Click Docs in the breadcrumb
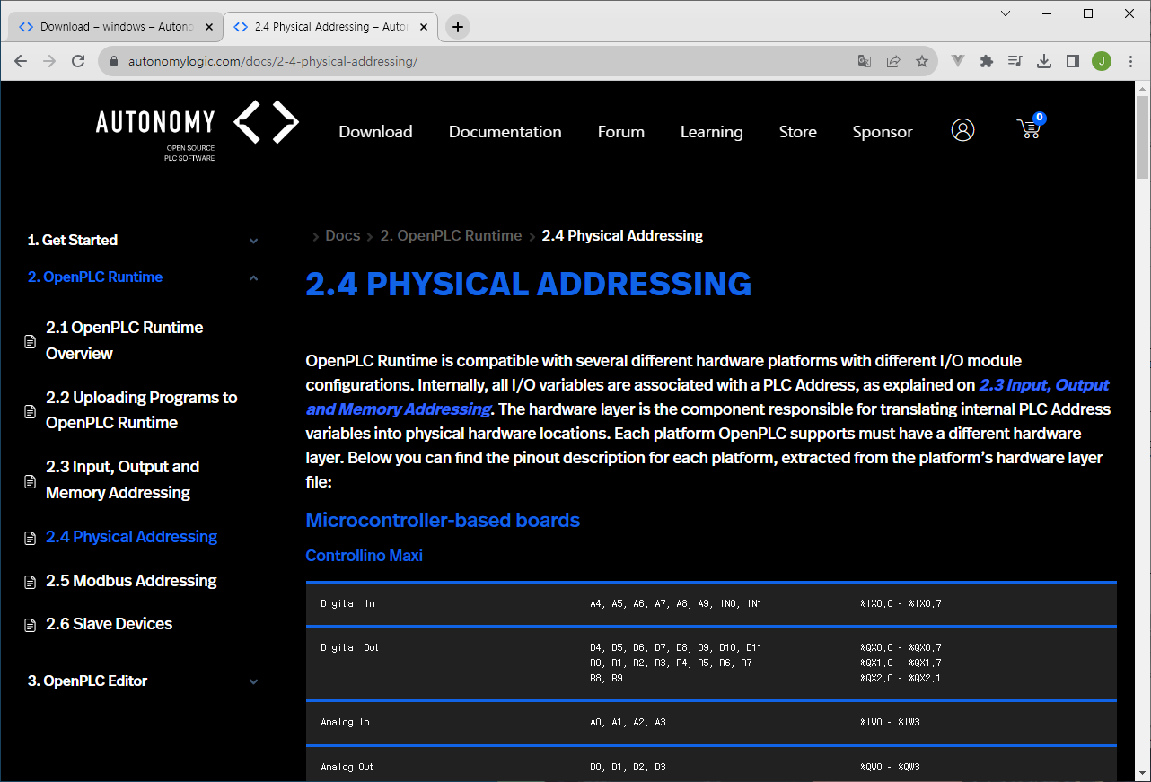This screenshot has width=1151, height=782. [342, 235]
